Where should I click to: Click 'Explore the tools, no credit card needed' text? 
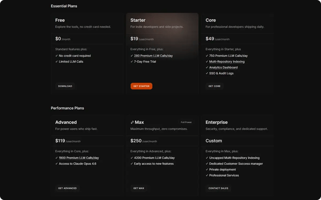coord(83,27)
